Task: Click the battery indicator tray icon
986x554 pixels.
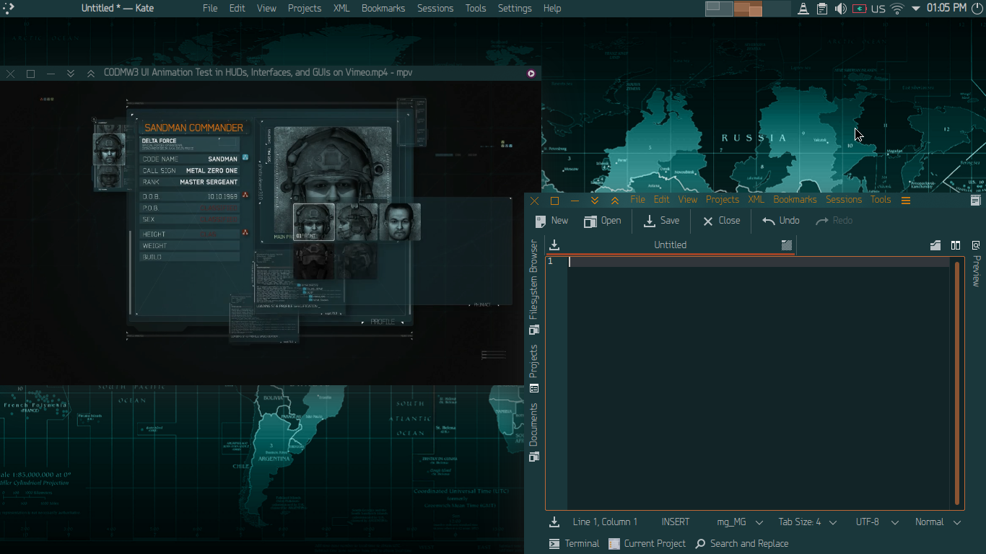Action: [860, 9]
